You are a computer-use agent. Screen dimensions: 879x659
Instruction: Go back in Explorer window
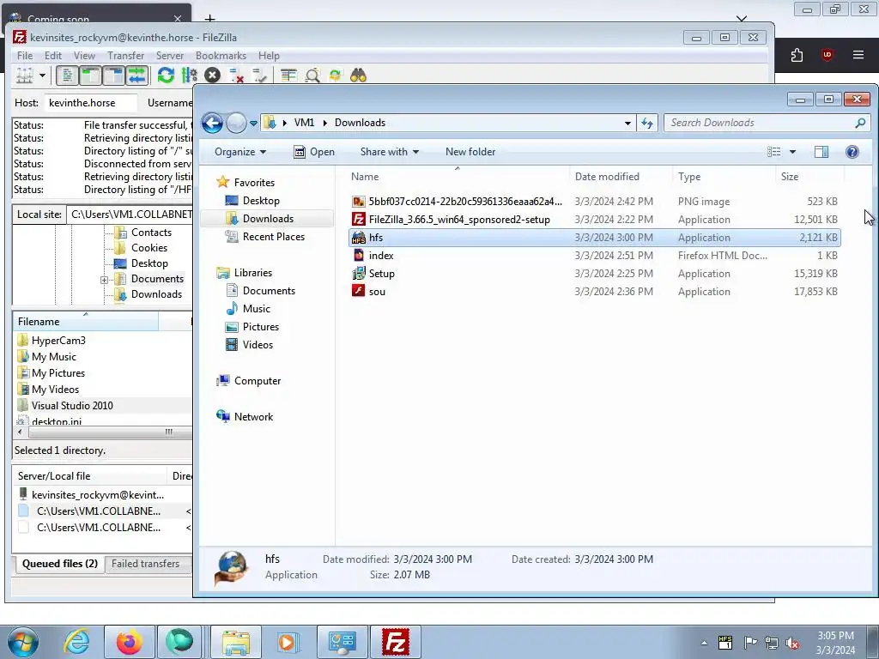pos(213,123)
